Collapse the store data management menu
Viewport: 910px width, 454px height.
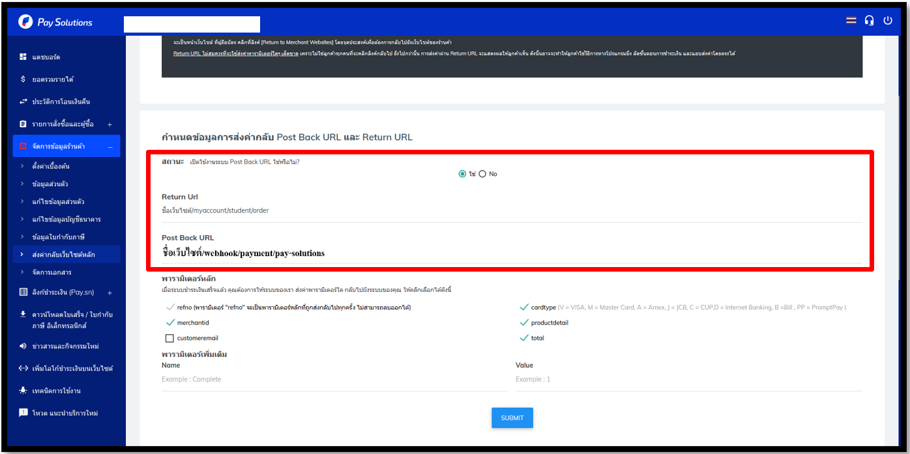click(x=110, y=147)
